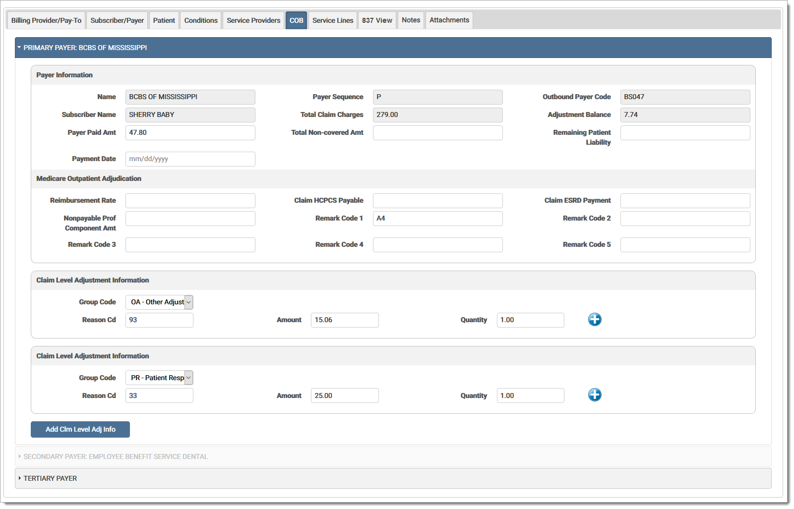The width and height of the screenshot is (794, 509).
Task: Click the Remaining Patient Liability field
Action: tap(685, 133)
